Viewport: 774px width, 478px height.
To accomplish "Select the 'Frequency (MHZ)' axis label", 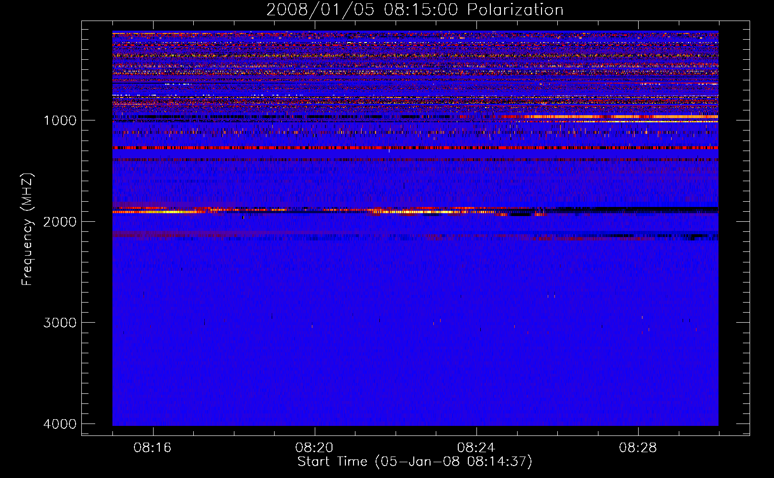I will click(27, 229).
